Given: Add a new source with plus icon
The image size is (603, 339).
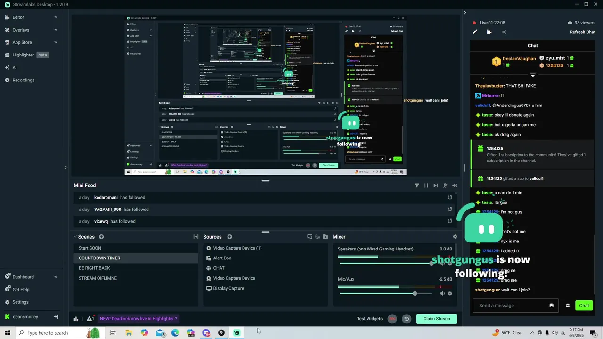Looking at the screenshot, I should coord(230,237).
